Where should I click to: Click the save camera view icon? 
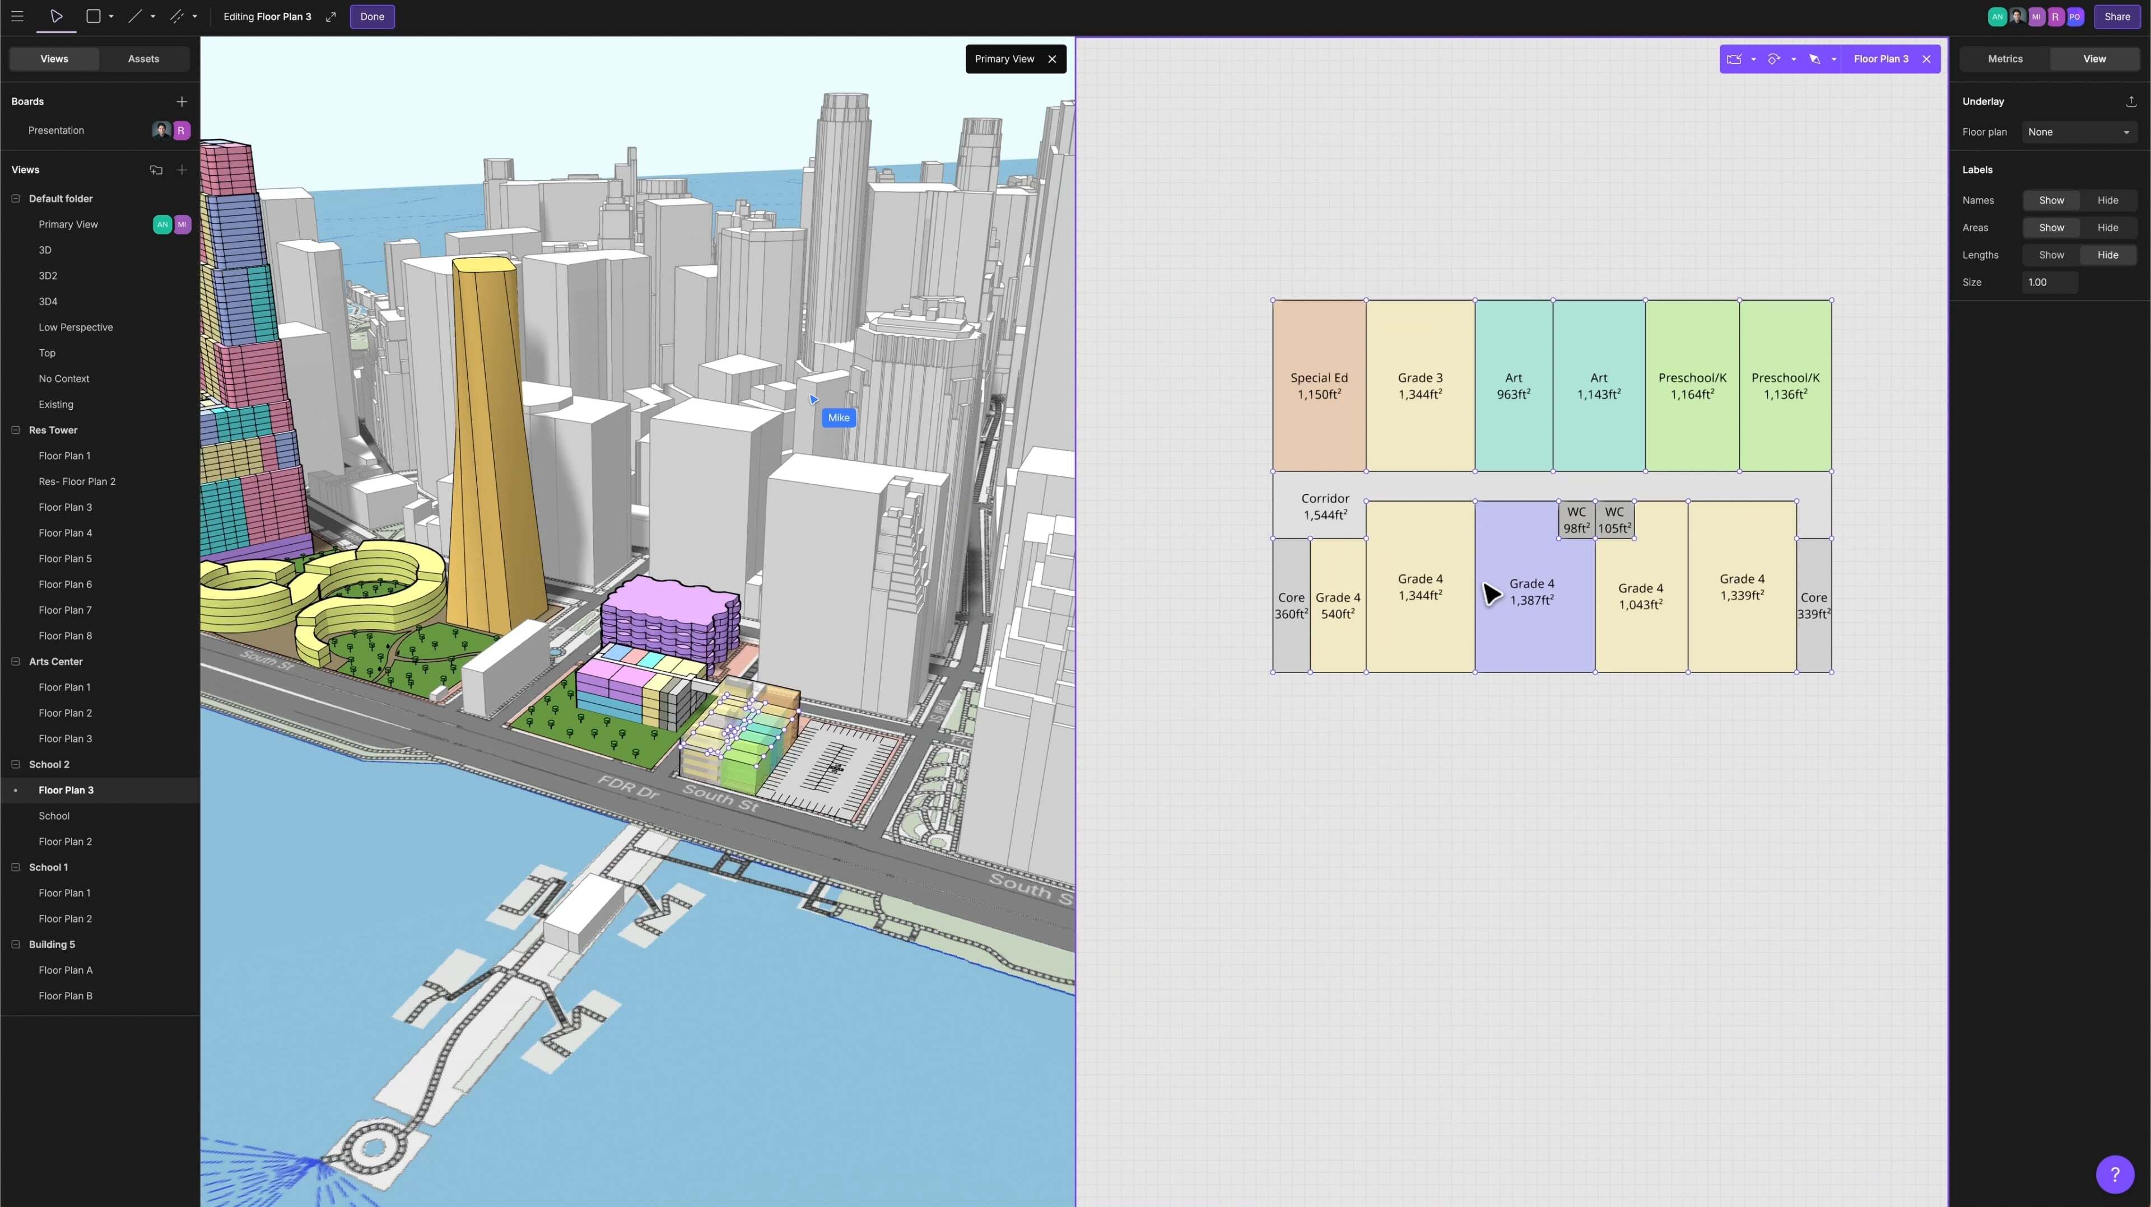tap(1734, 59)
